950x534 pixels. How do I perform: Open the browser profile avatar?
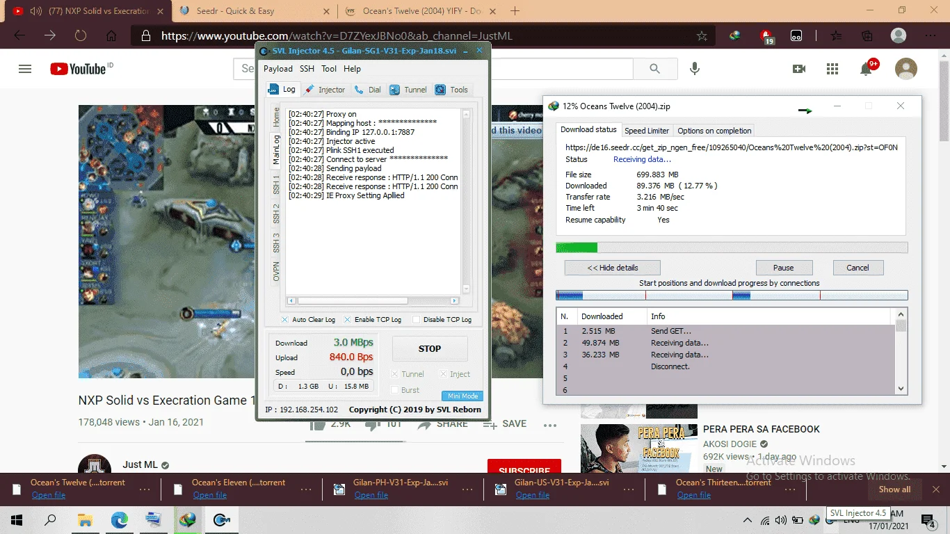click(x=899, y=35)
